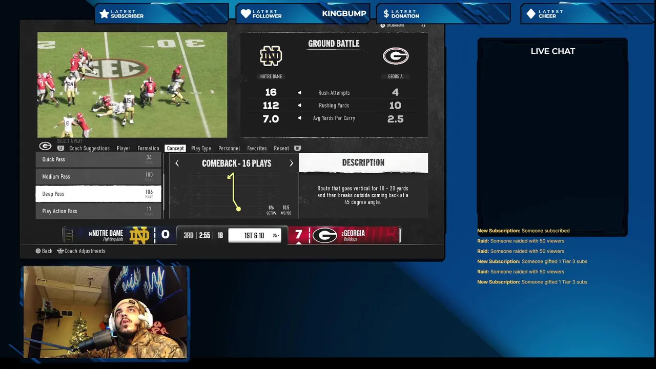Click the R1 bumper icon after Recent
This screenshot has width=656, height=369.
pos(297,148)
